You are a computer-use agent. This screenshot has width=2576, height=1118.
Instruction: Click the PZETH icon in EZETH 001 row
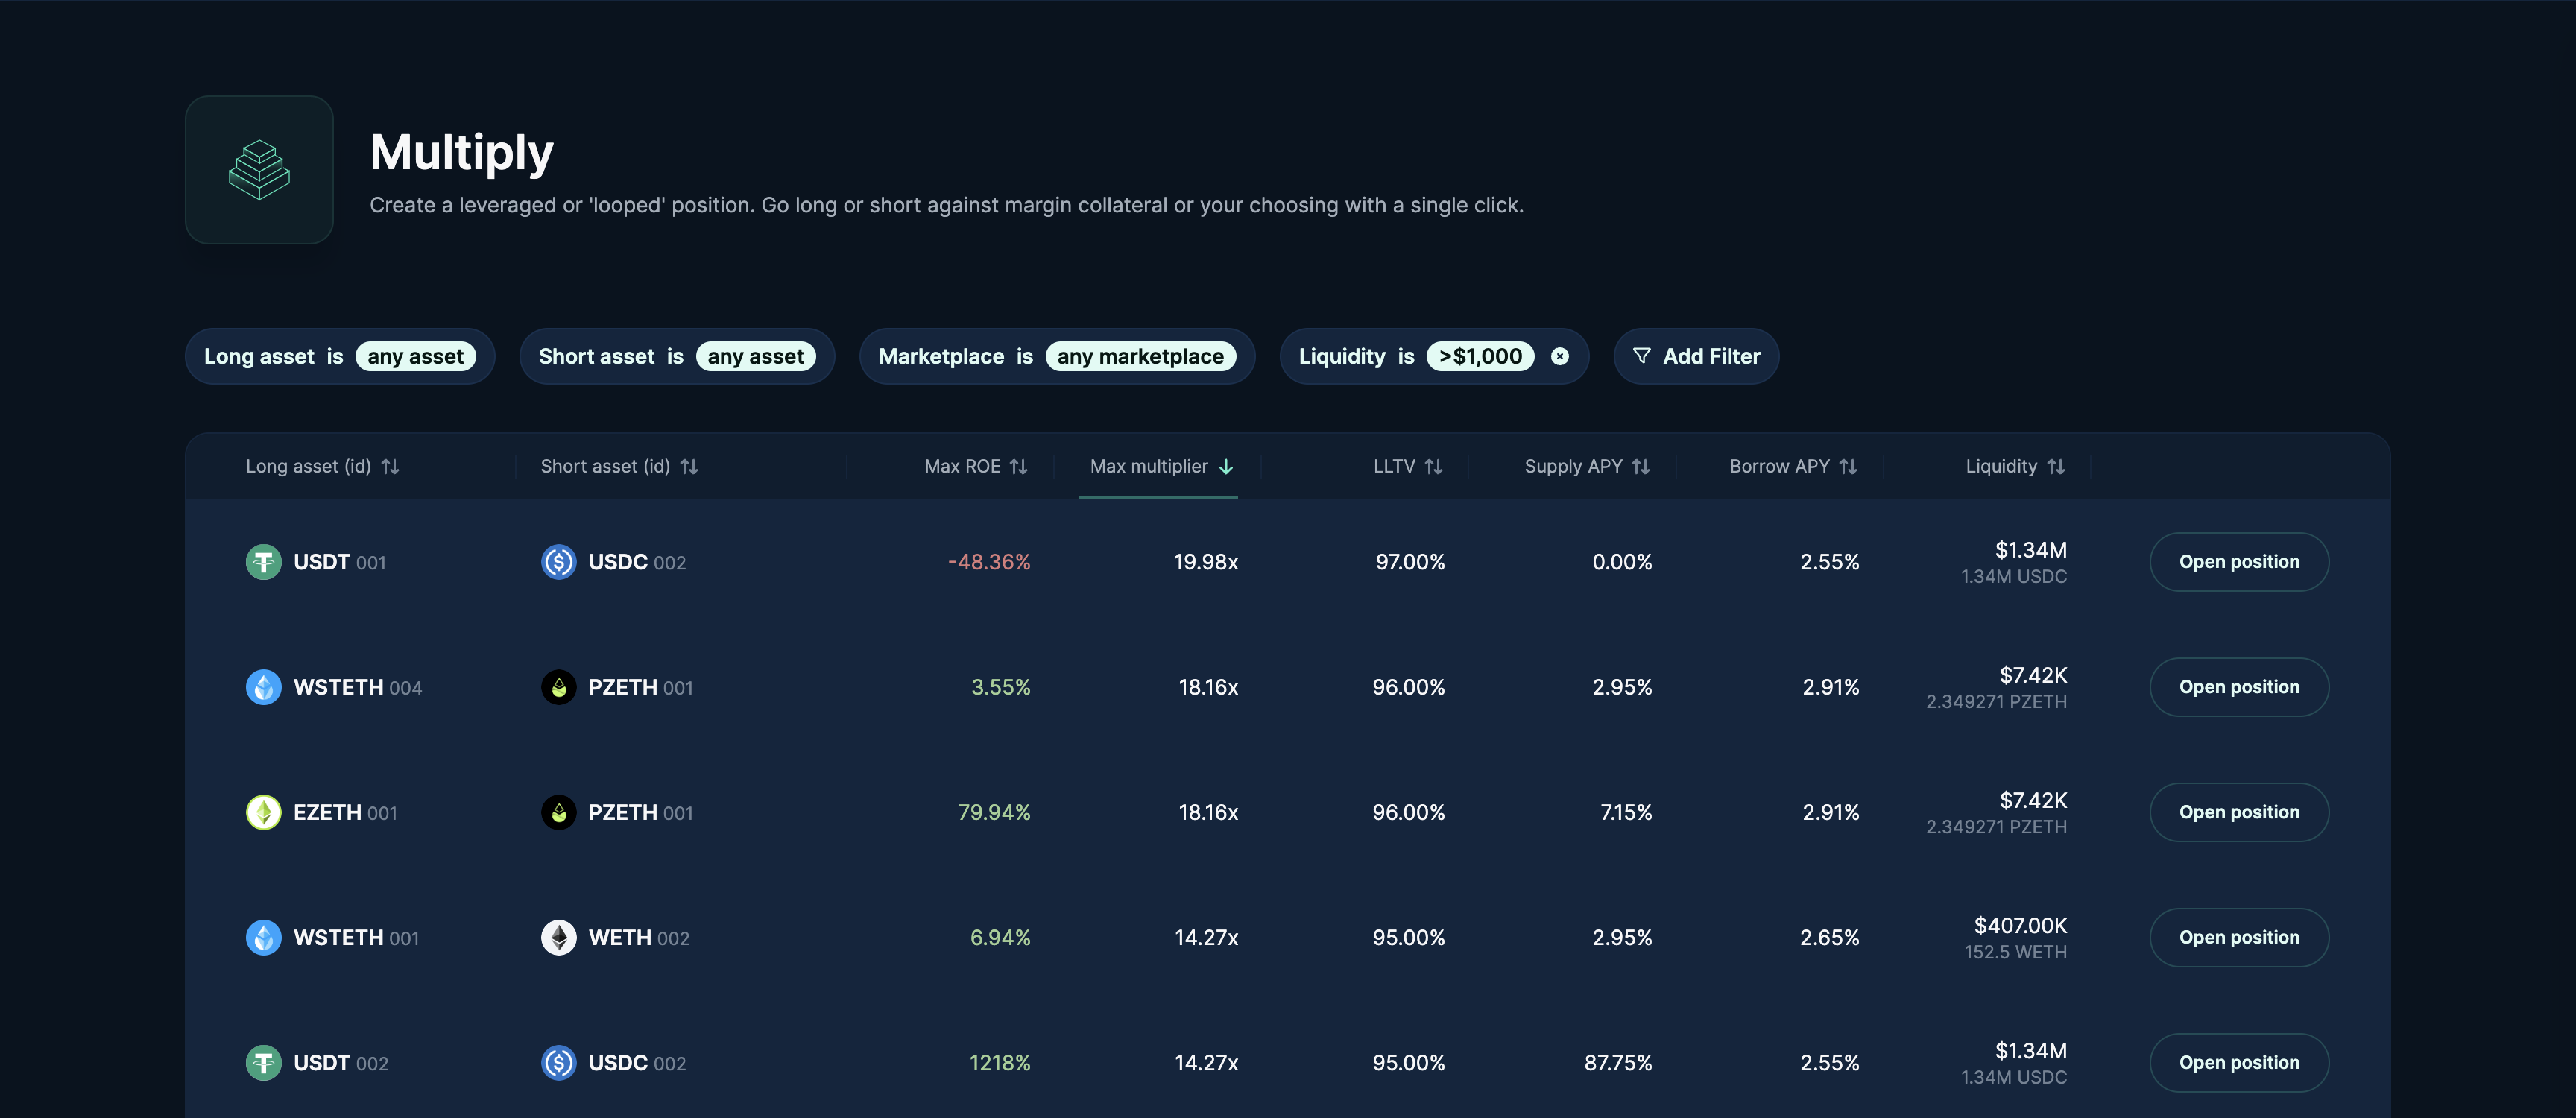(559, 812)
